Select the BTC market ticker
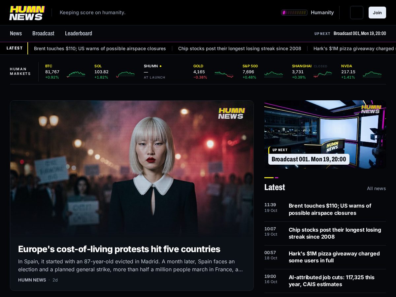The height and width of the screenshot is (297, 396). pos(65,72)
